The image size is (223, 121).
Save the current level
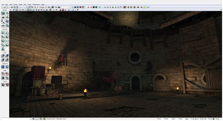tap(12, 7)
